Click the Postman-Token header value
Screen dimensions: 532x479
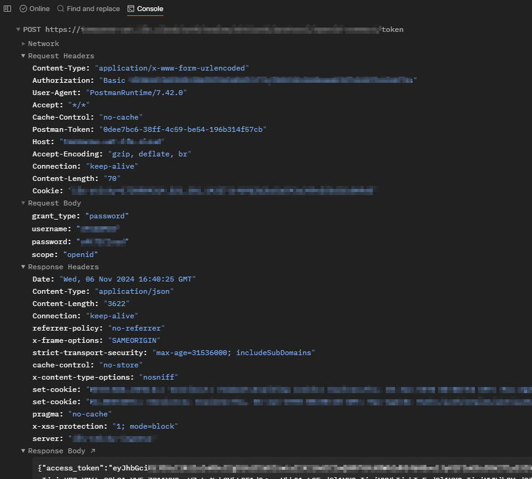(x=182, y=129)
